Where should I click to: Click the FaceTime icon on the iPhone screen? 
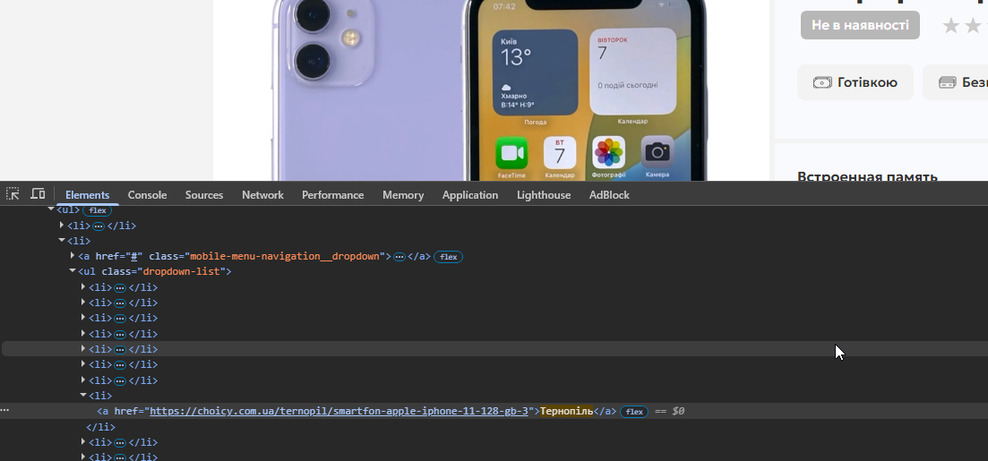coord(511,152)
